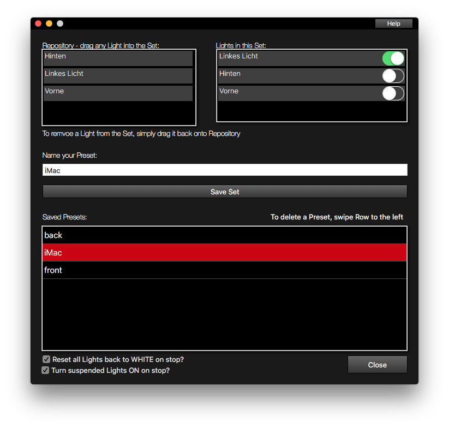Select Vorne row in Lights in this Set
Viewport: 449px width, 428px height.
(x=312, y=93)
